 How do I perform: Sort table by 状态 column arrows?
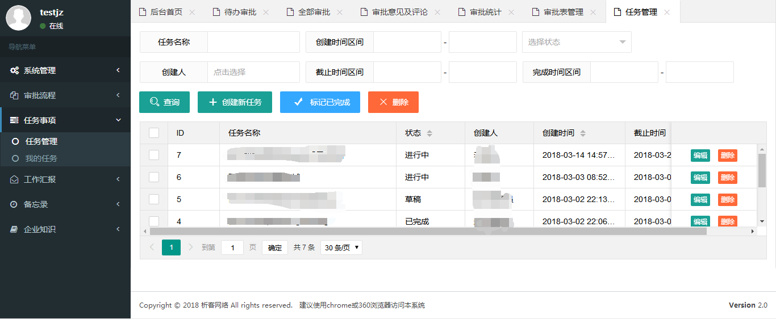(x=429, y=133)
